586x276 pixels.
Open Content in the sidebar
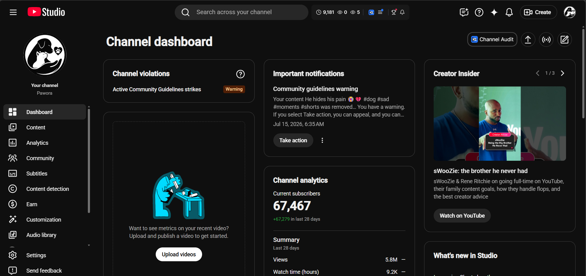click(x=45, y=127)
